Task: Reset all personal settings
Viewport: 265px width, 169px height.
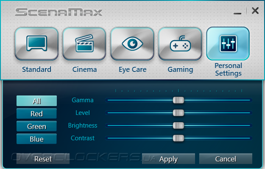Action: tap(43, 159)
